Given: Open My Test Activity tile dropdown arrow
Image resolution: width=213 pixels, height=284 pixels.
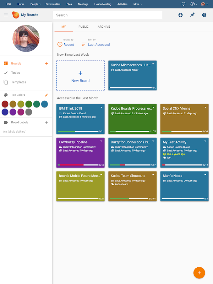Looking at the screenshot, I should pos(205,141).
